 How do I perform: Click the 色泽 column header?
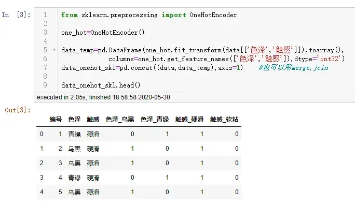pyautogui.click(x=75, y=119)
